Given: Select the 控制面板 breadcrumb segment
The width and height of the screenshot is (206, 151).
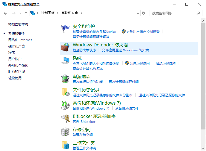Looking at the screenshot, I should pyautogui.click(x=48, y=13).
